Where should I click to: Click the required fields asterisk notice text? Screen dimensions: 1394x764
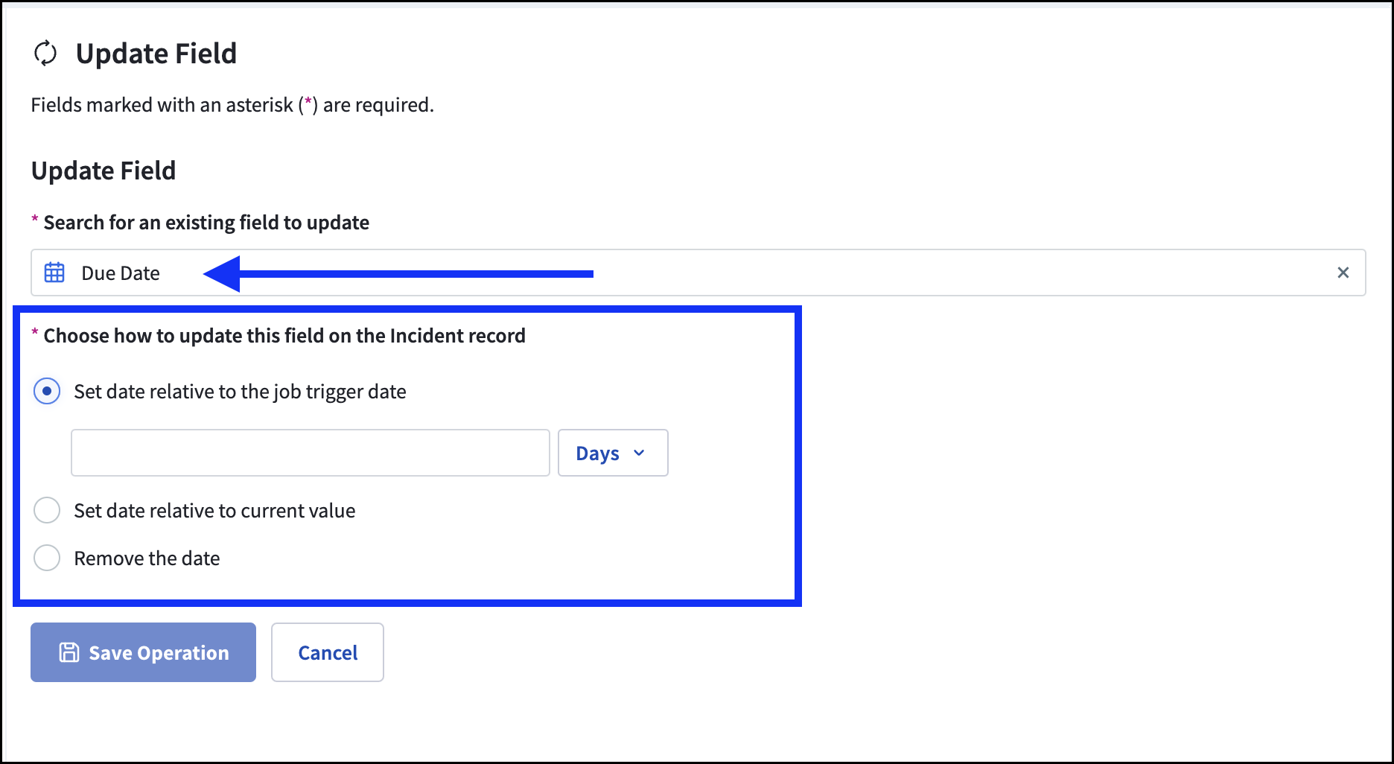click(x=232, y=105)
